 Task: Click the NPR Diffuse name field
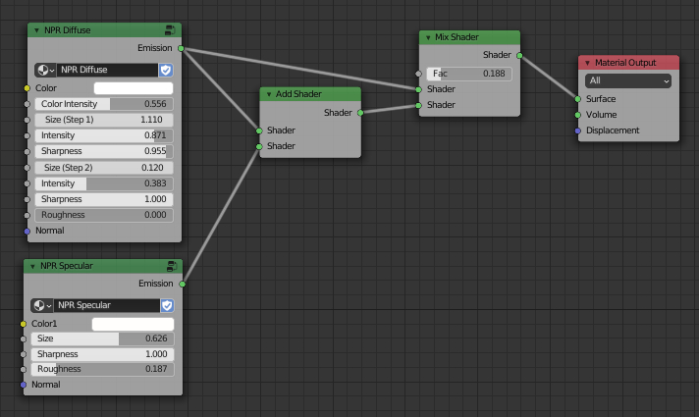(107, 71)
